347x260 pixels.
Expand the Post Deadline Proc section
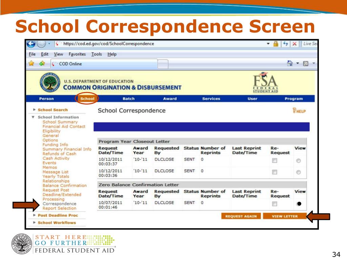coord(35,215)
